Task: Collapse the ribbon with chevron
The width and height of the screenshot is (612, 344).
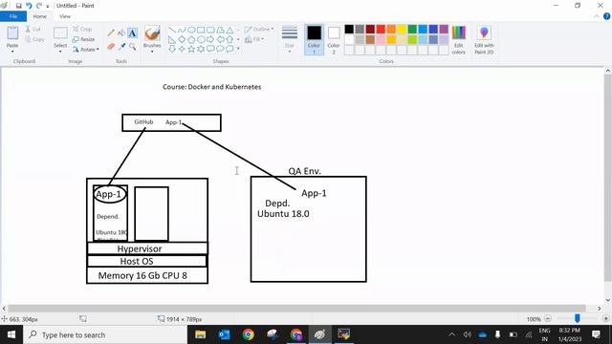Action: coord(597,16)
